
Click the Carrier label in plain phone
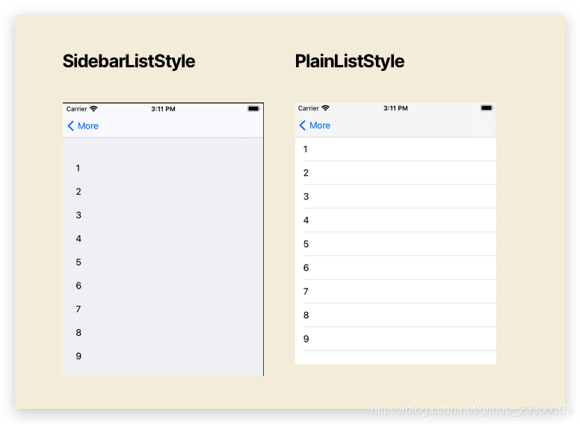coord(309,108)
